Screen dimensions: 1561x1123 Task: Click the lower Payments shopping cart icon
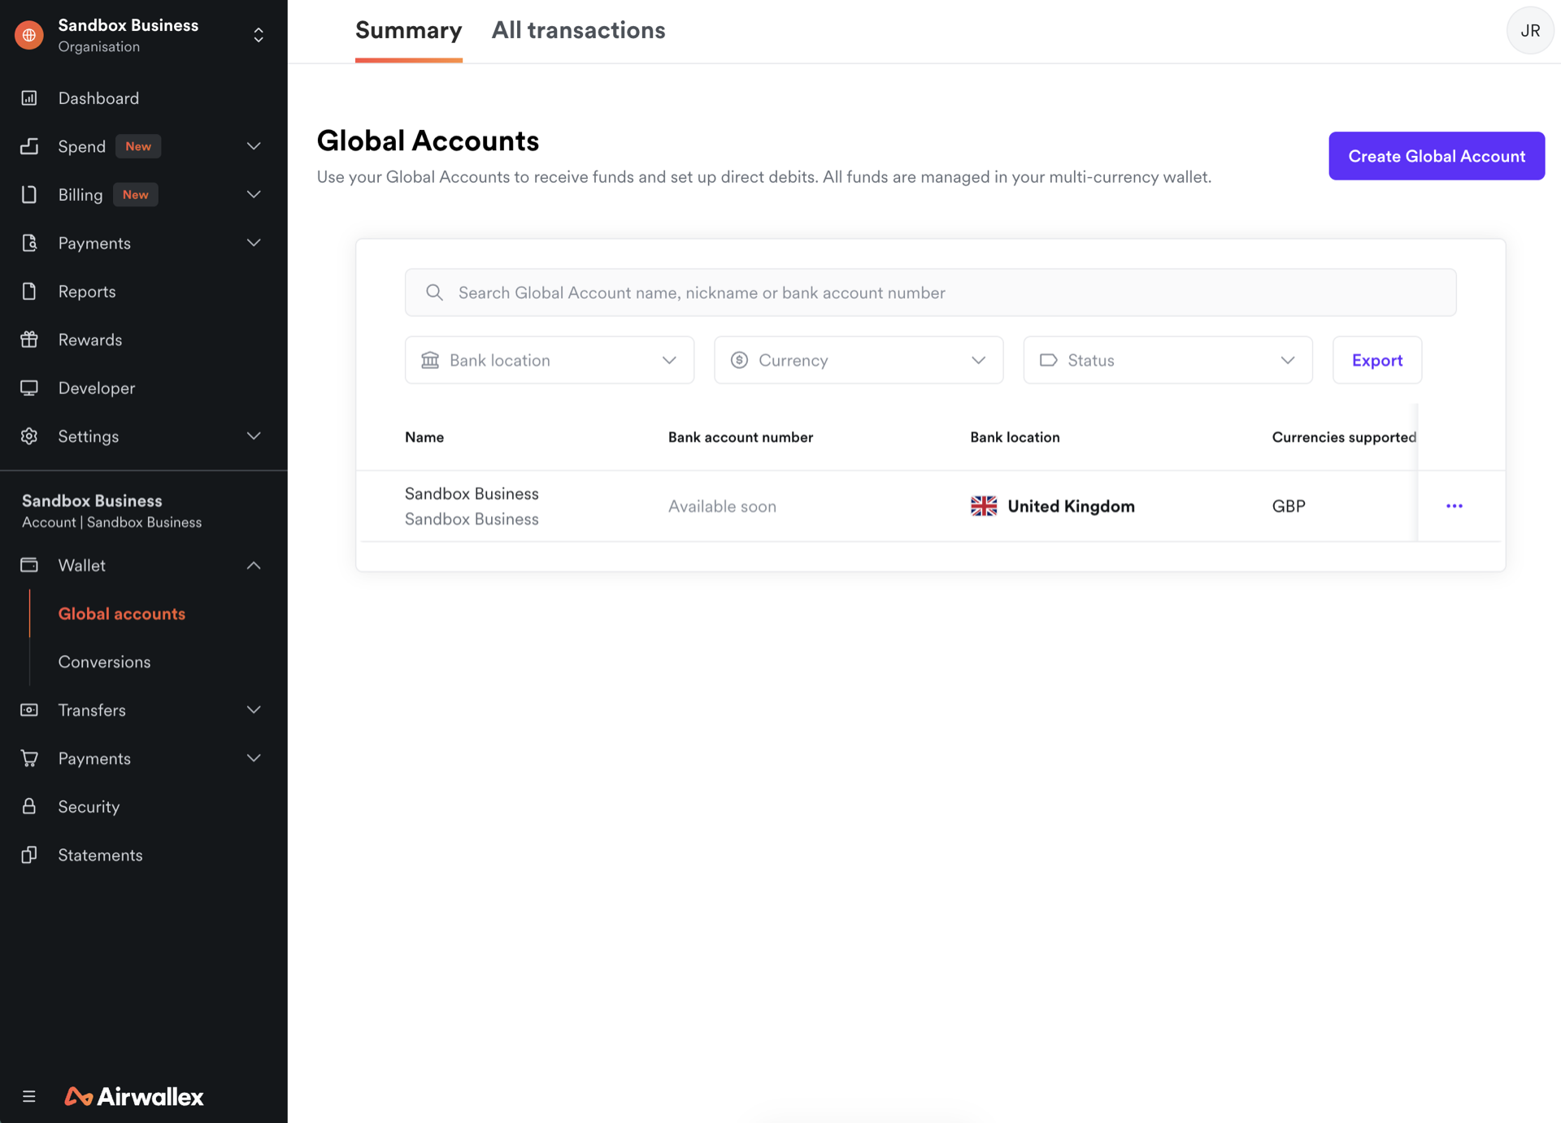(29, 759)
